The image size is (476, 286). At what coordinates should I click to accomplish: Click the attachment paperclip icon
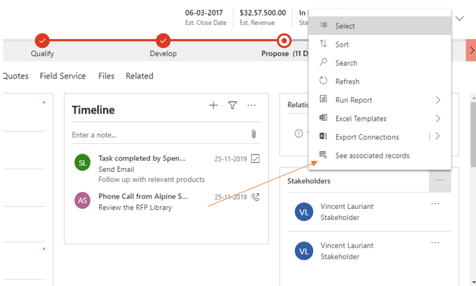click(254, 134)
